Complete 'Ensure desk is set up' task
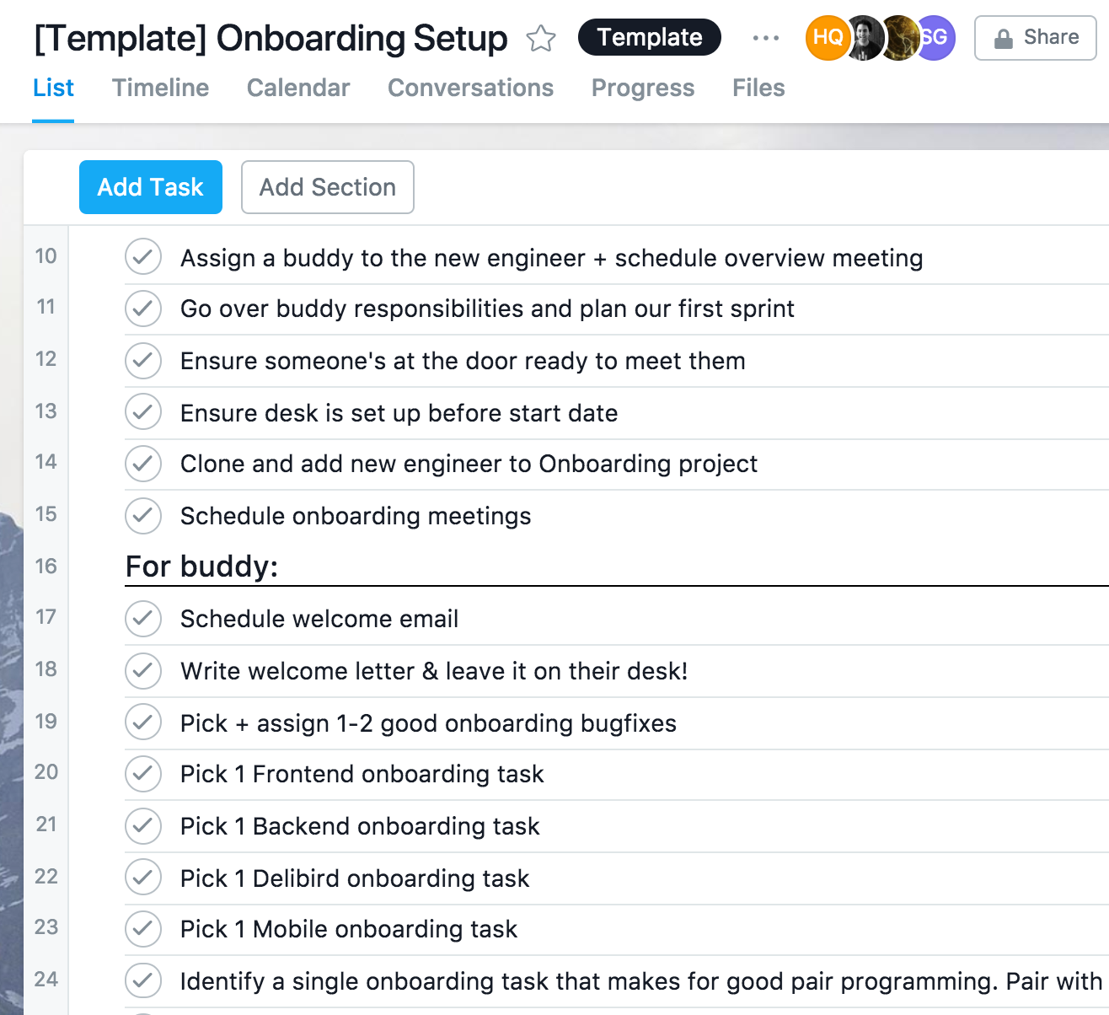Screen dimensions: 1109x1015 click(x=143, y=413)
